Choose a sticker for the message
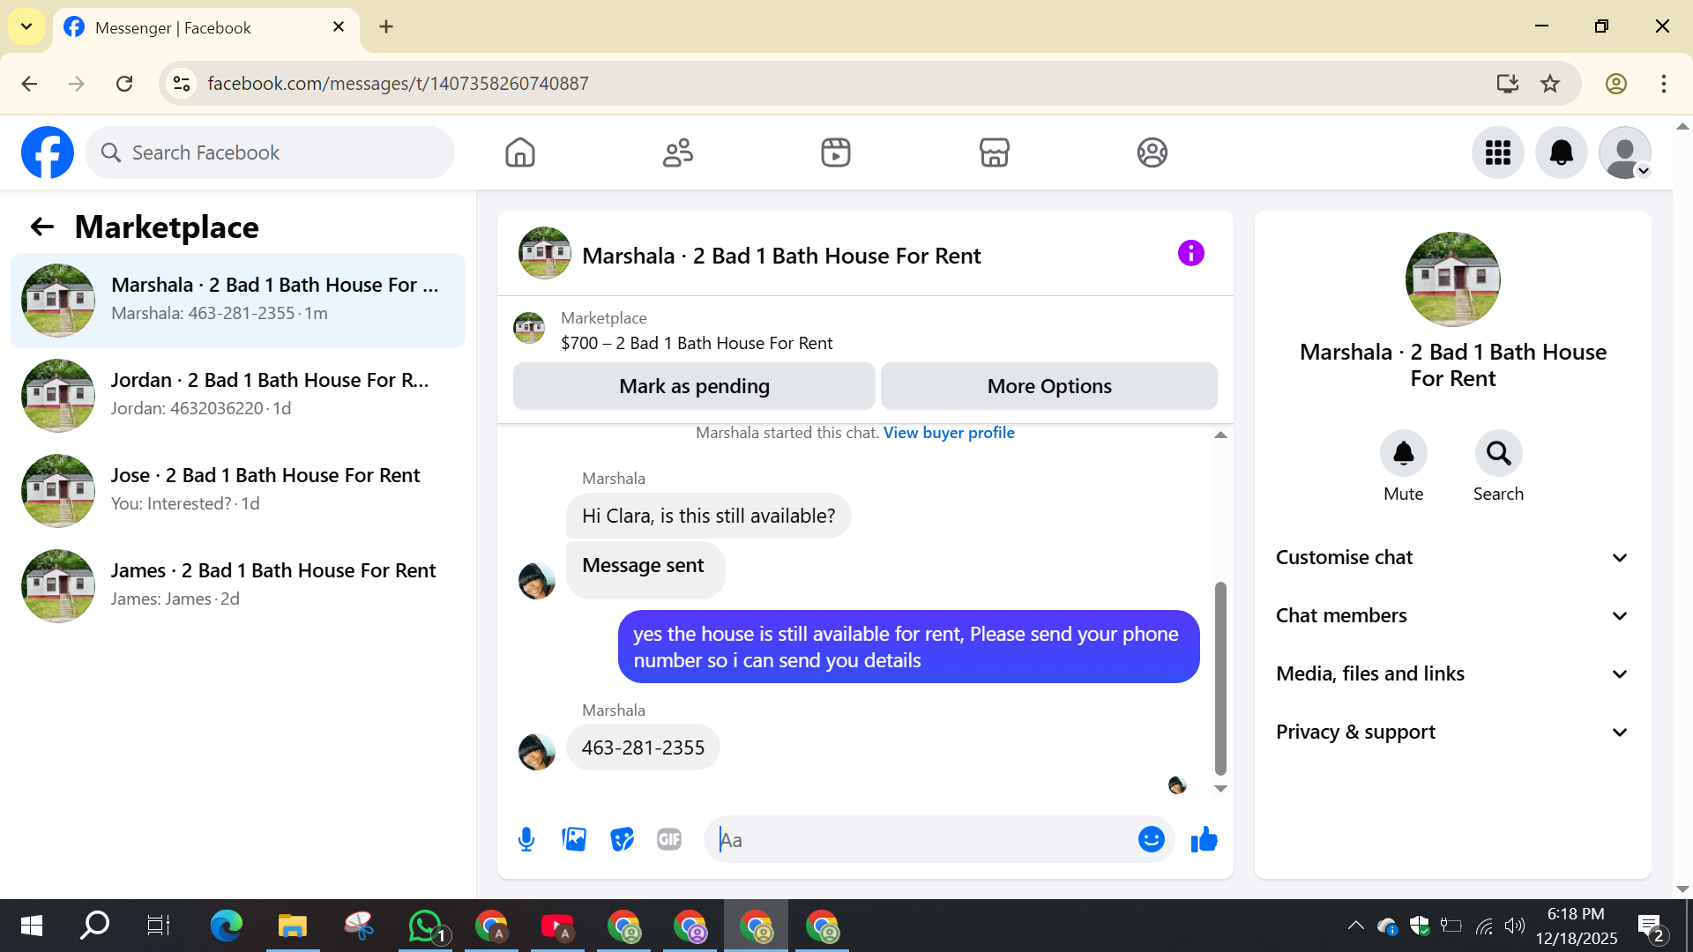Image resolution: width=1693 pixels, height=952 pixels. [623, 840]
